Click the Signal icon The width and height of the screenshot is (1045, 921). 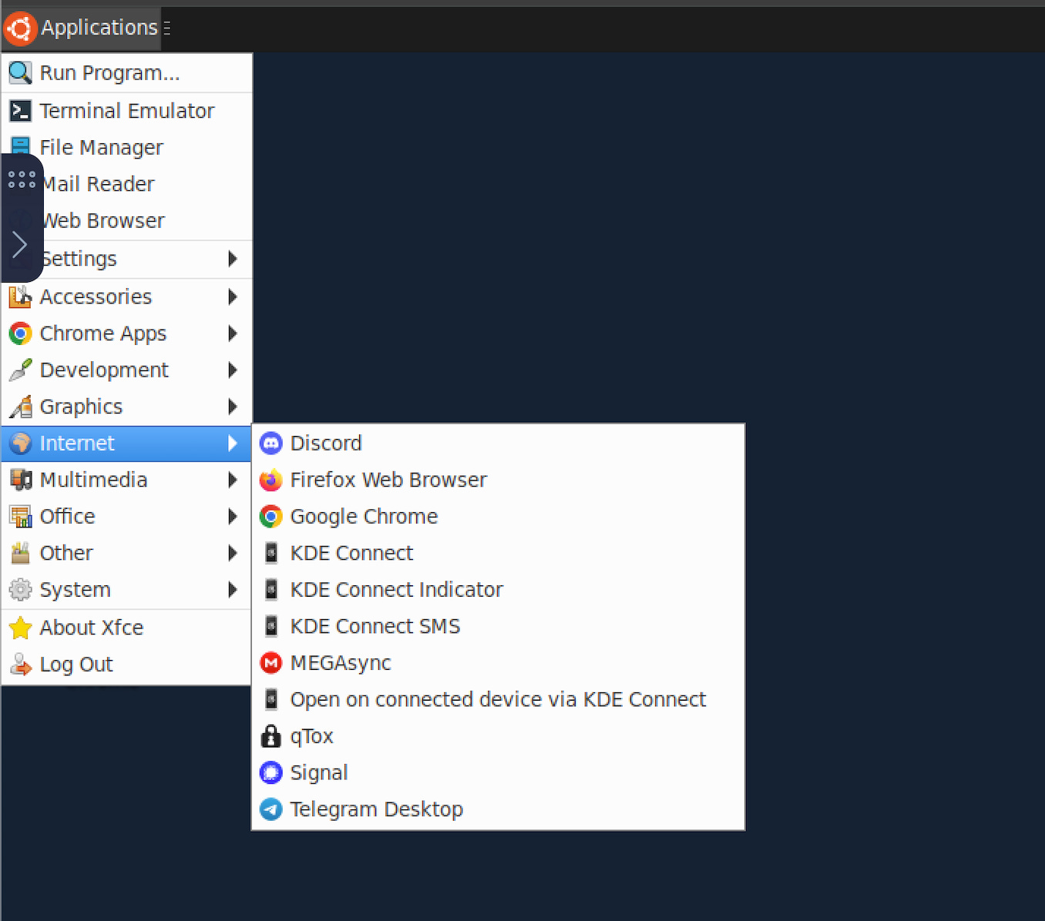(271, 772)
